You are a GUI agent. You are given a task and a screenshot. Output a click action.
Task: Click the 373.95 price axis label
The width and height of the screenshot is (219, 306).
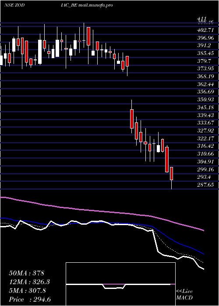coord(205,69)
